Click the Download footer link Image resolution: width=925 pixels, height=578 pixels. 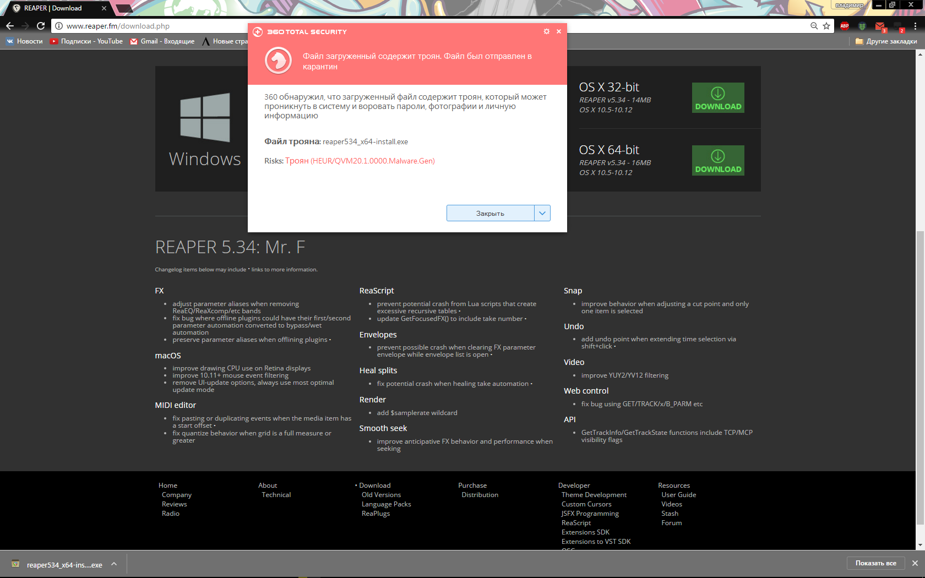tap(375, 486)
